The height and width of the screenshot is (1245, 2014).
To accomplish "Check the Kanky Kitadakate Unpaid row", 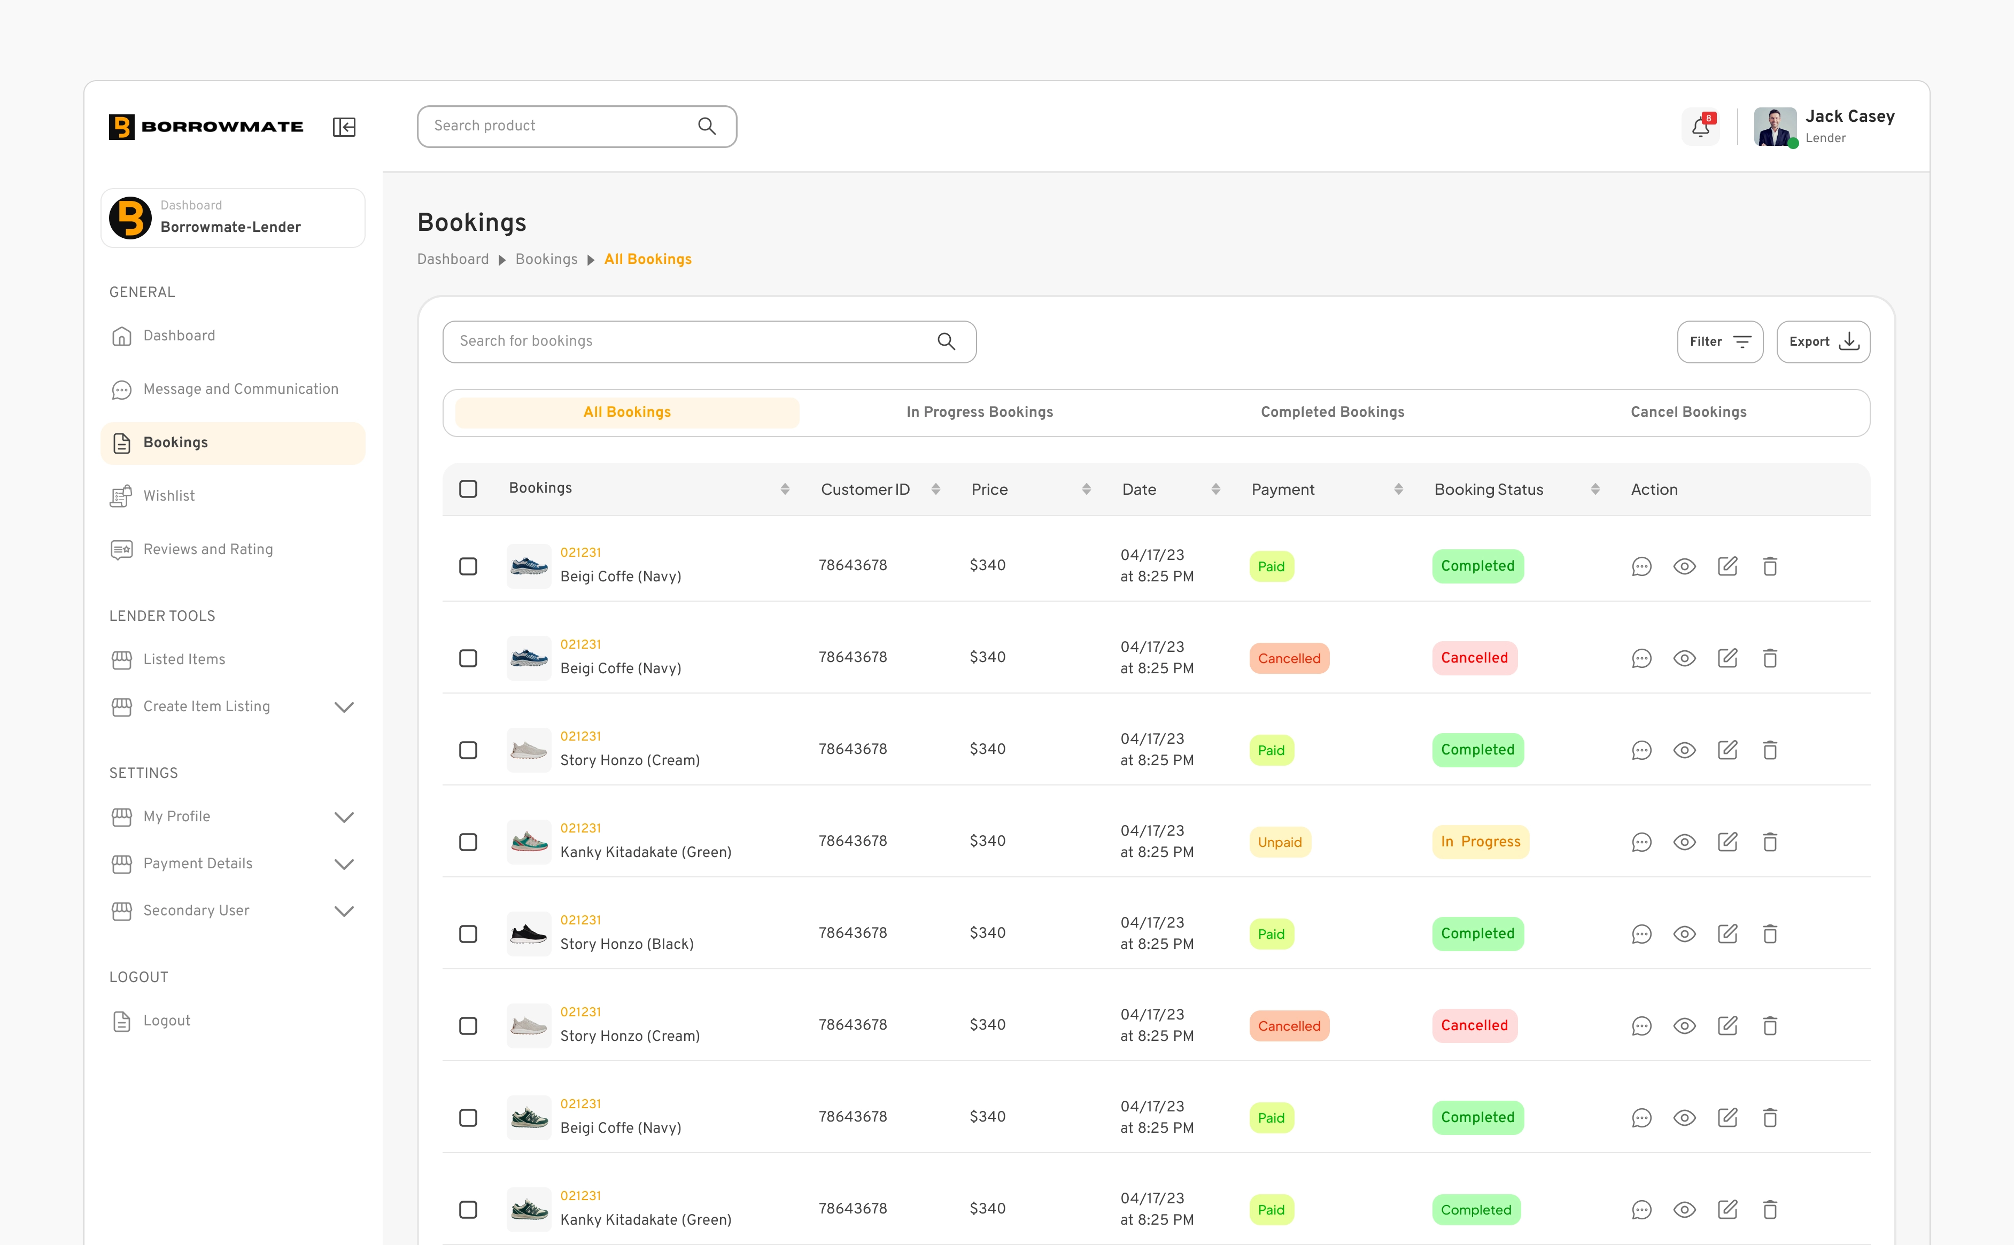I will (x=468, y=842).
